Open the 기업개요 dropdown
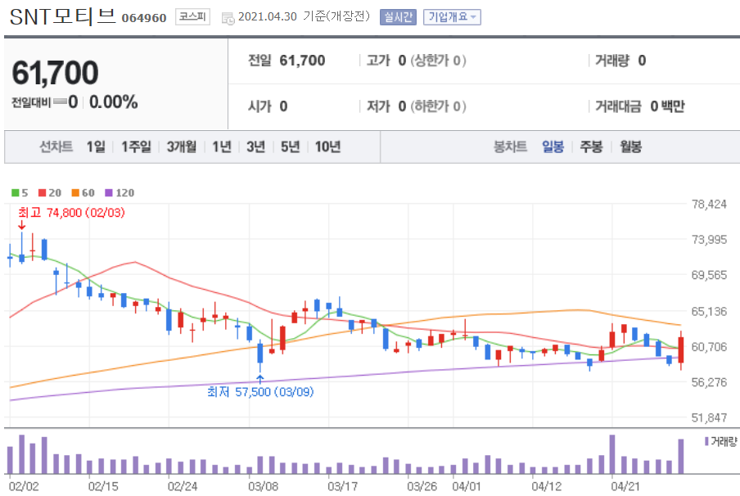The height and width of the screenshot is (496, 740). [452, 17]
